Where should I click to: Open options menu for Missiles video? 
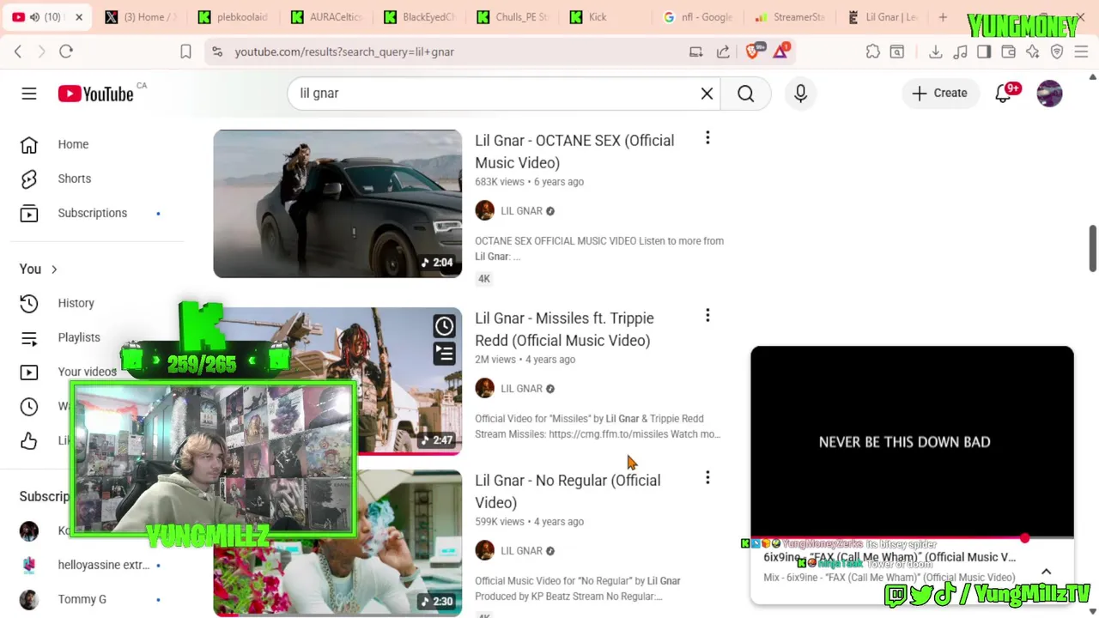pyautogui.click(x=707, y=316)
